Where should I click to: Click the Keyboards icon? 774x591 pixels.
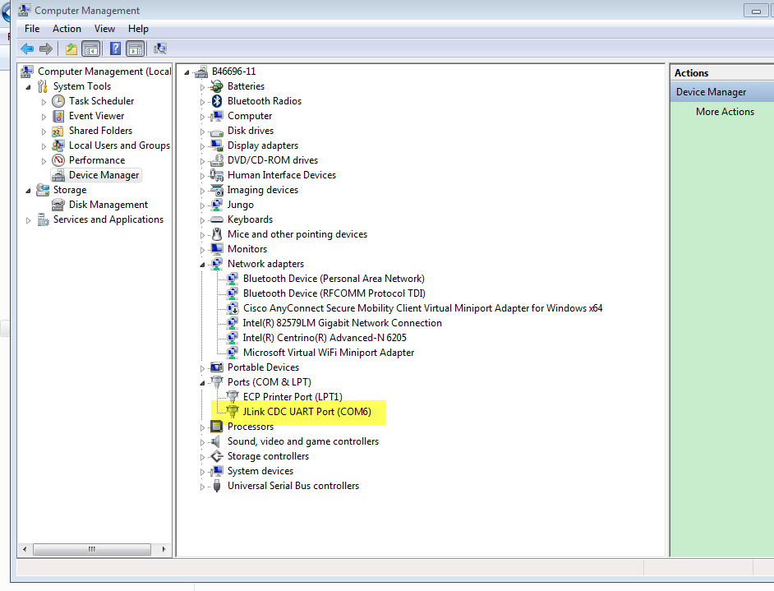coord(216,219)
